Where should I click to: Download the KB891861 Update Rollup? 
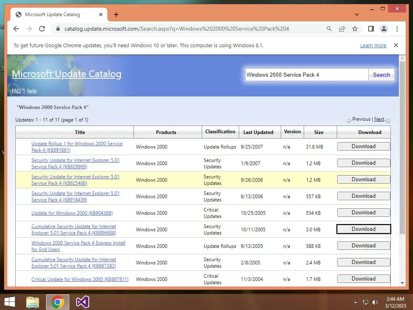(x=363, y=147)
